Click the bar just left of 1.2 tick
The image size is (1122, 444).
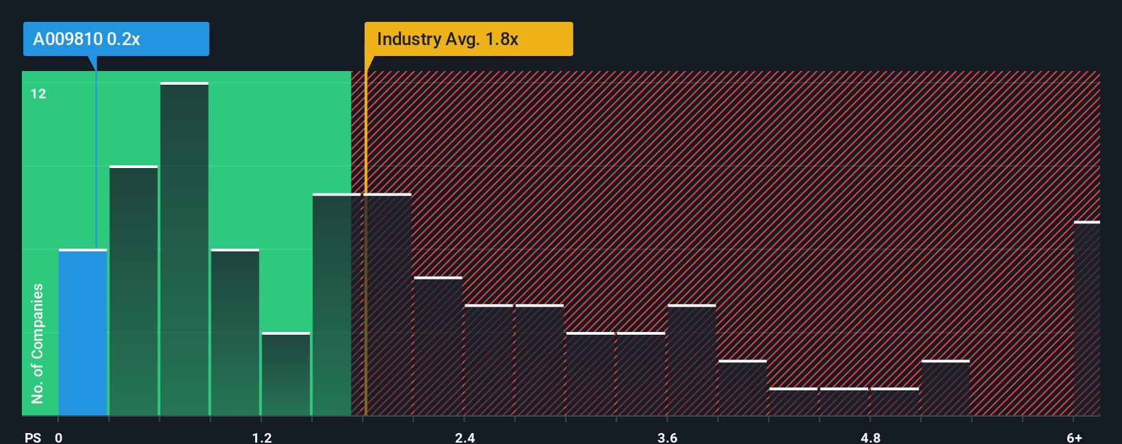coord(235,332)
